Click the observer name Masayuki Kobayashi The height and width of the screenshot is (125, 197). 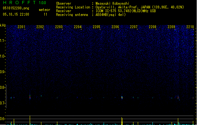112,3
